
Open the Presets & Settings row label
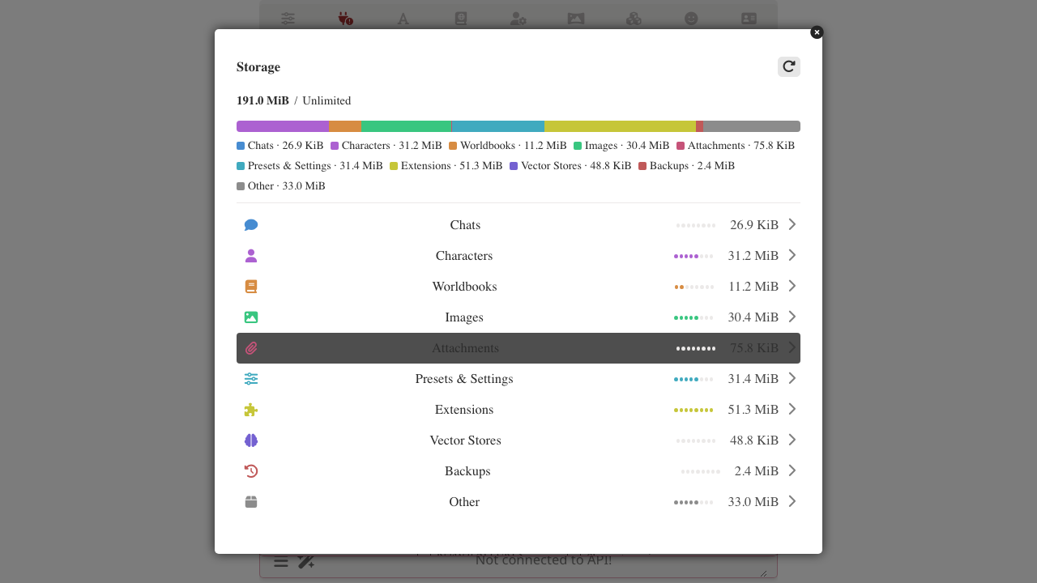pos(464,379)
